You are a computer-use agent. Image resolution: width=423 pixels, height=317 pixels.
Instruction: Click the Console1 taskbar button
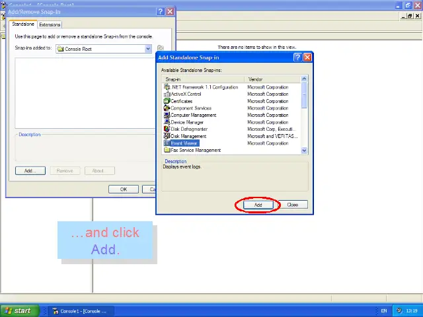[81, 311]
